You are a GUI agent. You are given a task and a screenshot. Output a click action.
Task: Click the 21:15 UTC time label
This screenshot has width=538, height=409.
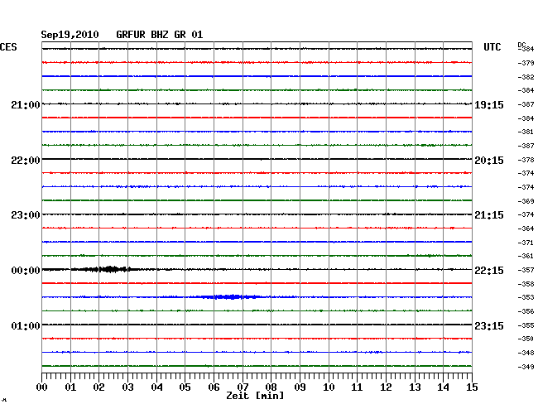coord(489,215)
